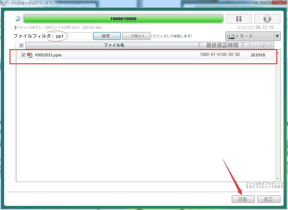Click the 回復 recover button

243,199
